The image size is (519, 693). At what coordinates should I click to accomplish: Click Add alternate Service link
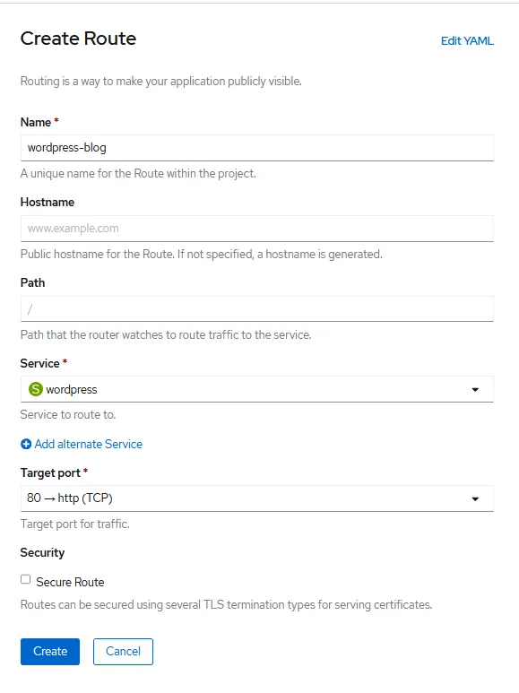[x=89, y=444]
